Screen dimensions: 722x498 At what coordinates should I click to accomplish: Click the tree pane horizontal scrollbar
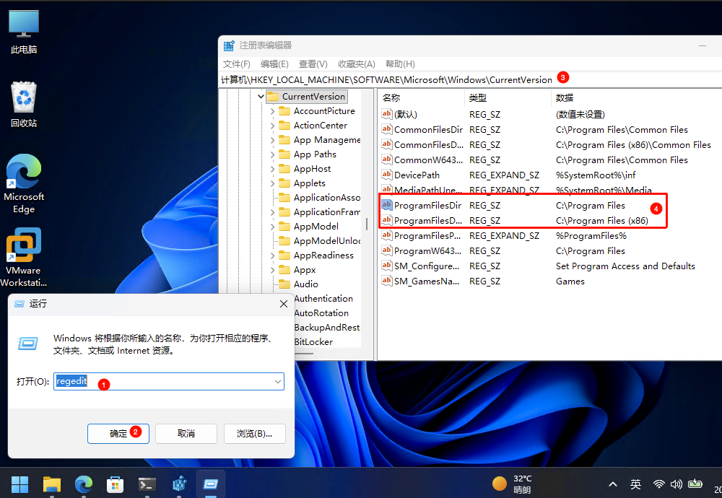[304, 354]
